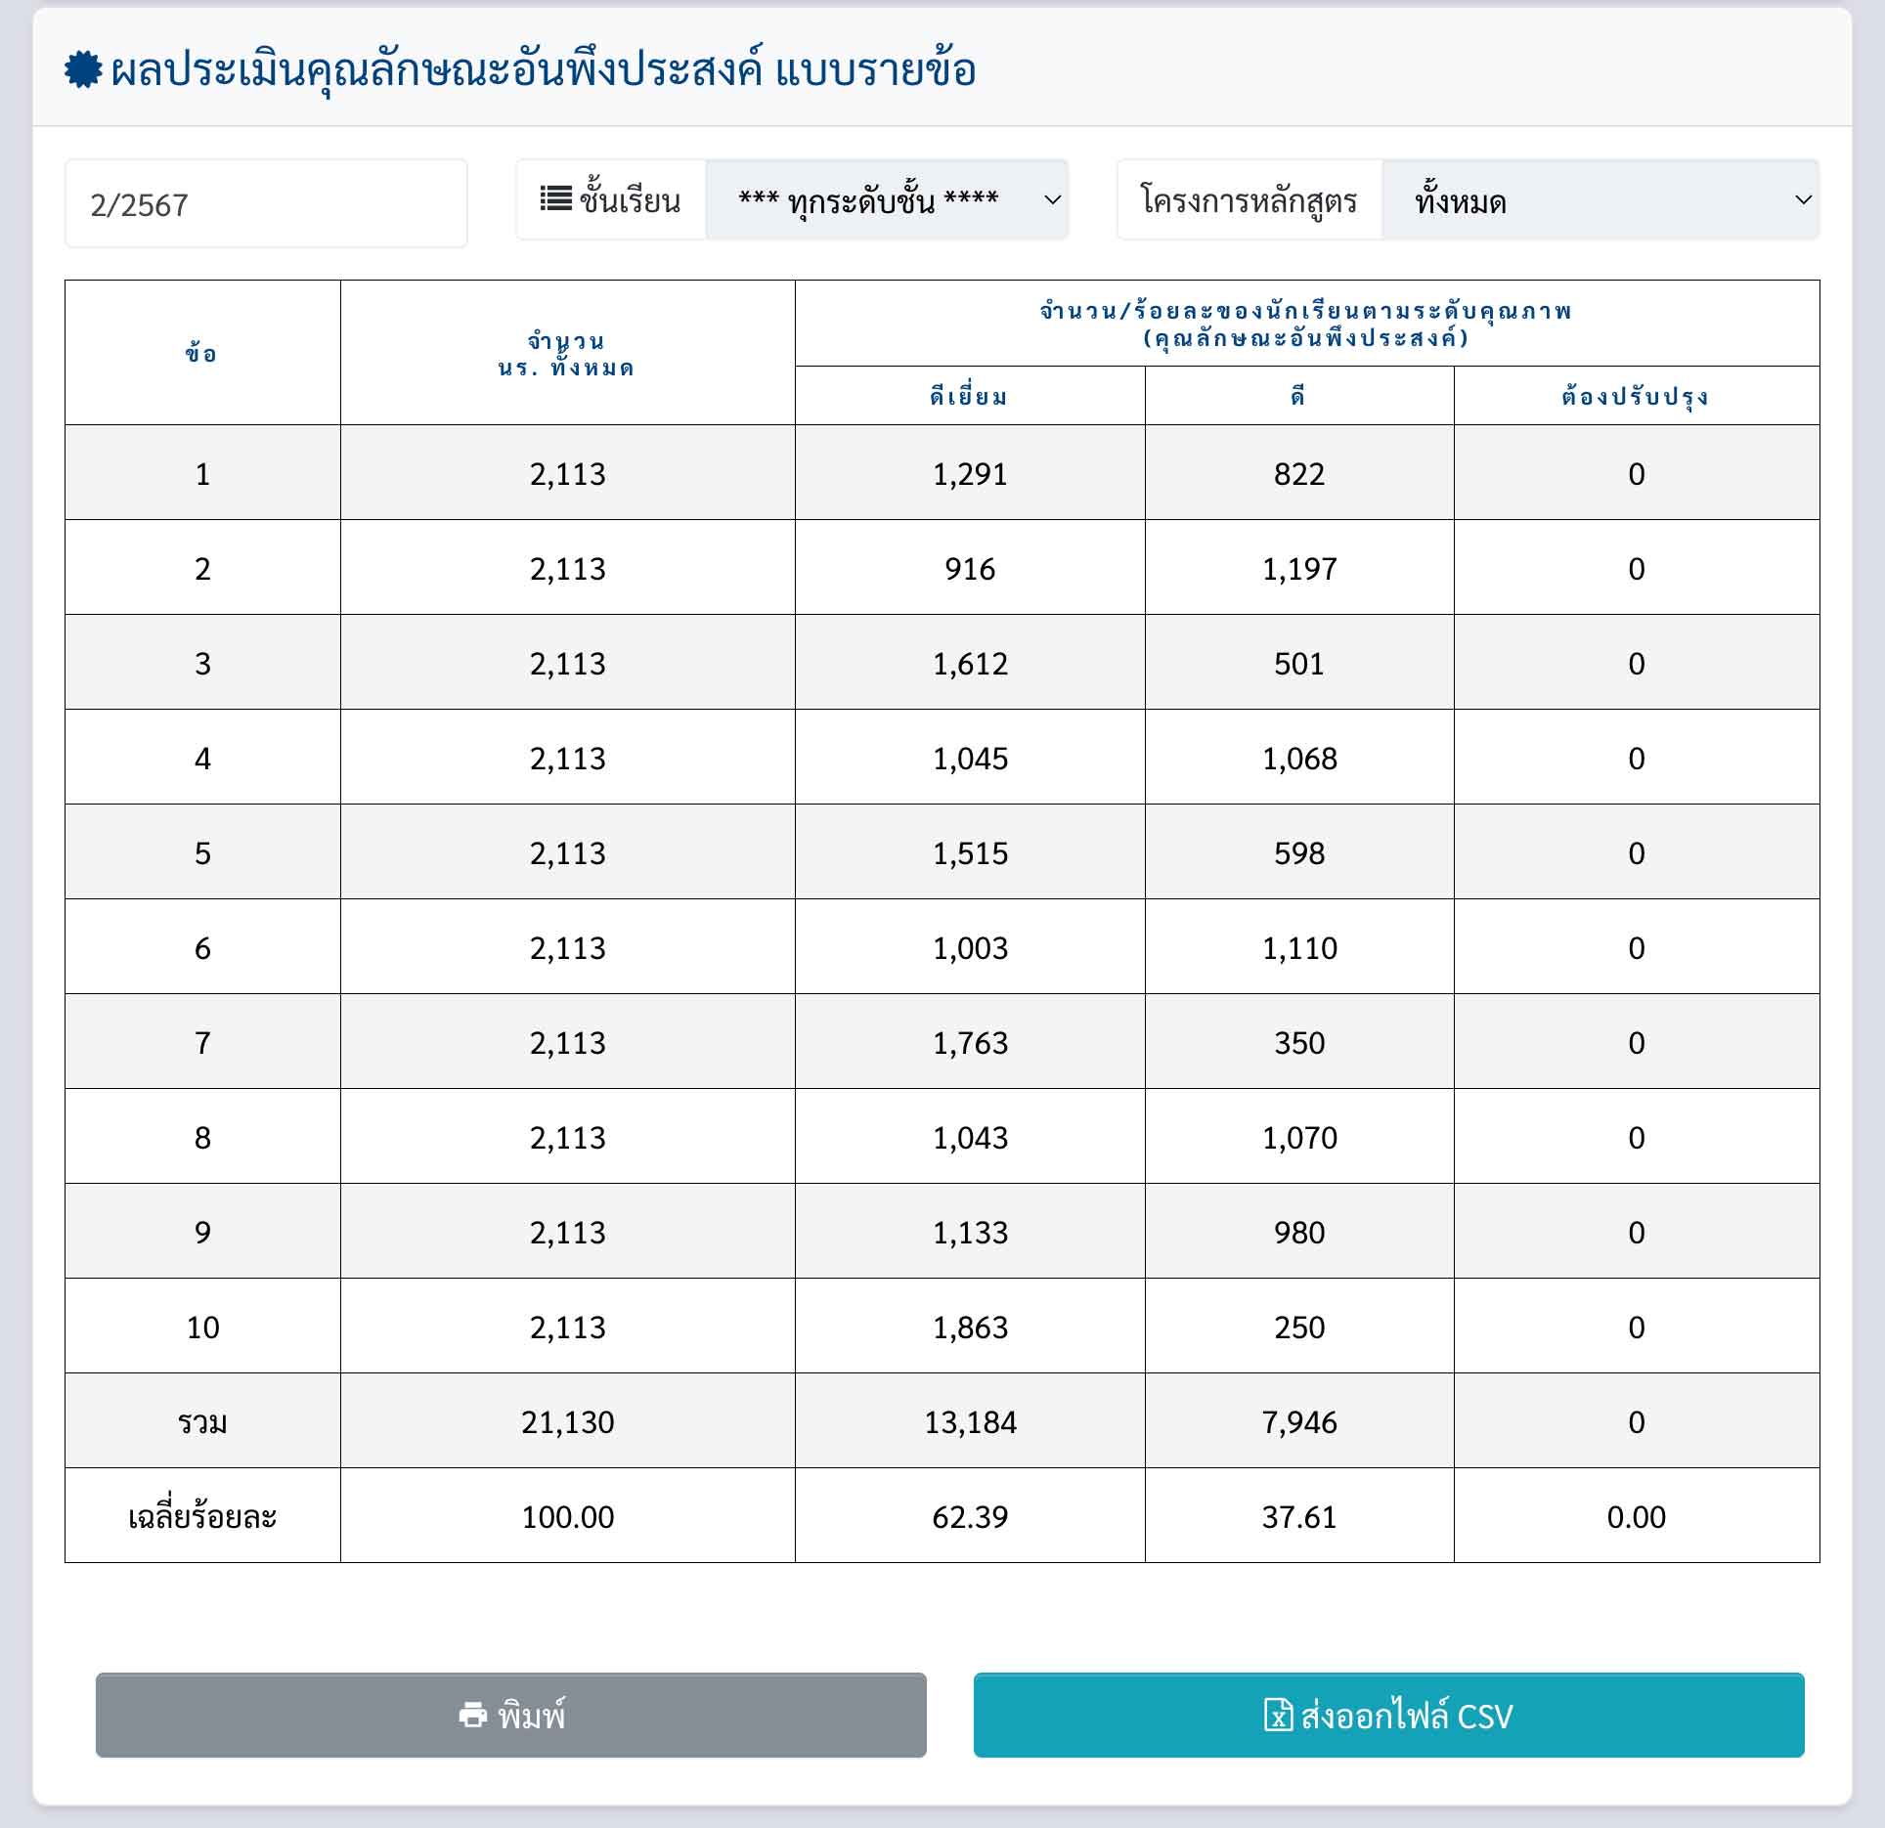Click the ข้อ column header
The height and width of the screenshot is (1828, 1885).
click(202, 353)
